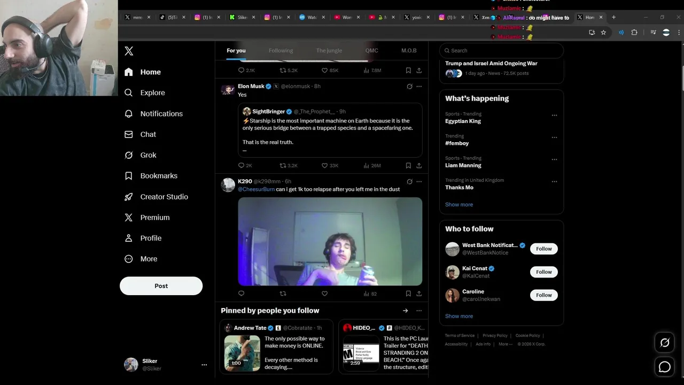
Task: Open Bookmarks from the sidebar
Action: coord(151,176)
